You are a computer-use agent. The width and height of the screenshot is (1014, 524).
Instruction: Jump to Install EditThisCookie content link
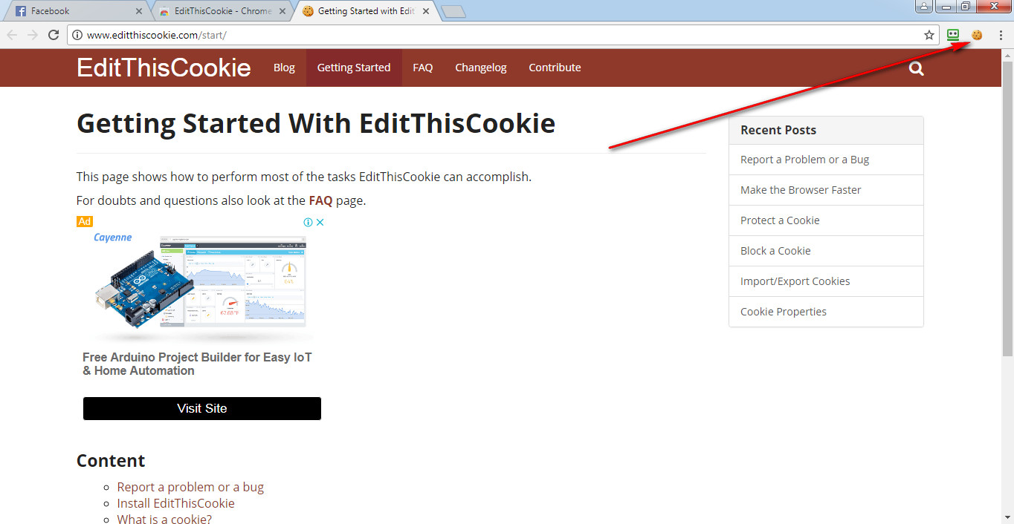[x=175, y=503]
